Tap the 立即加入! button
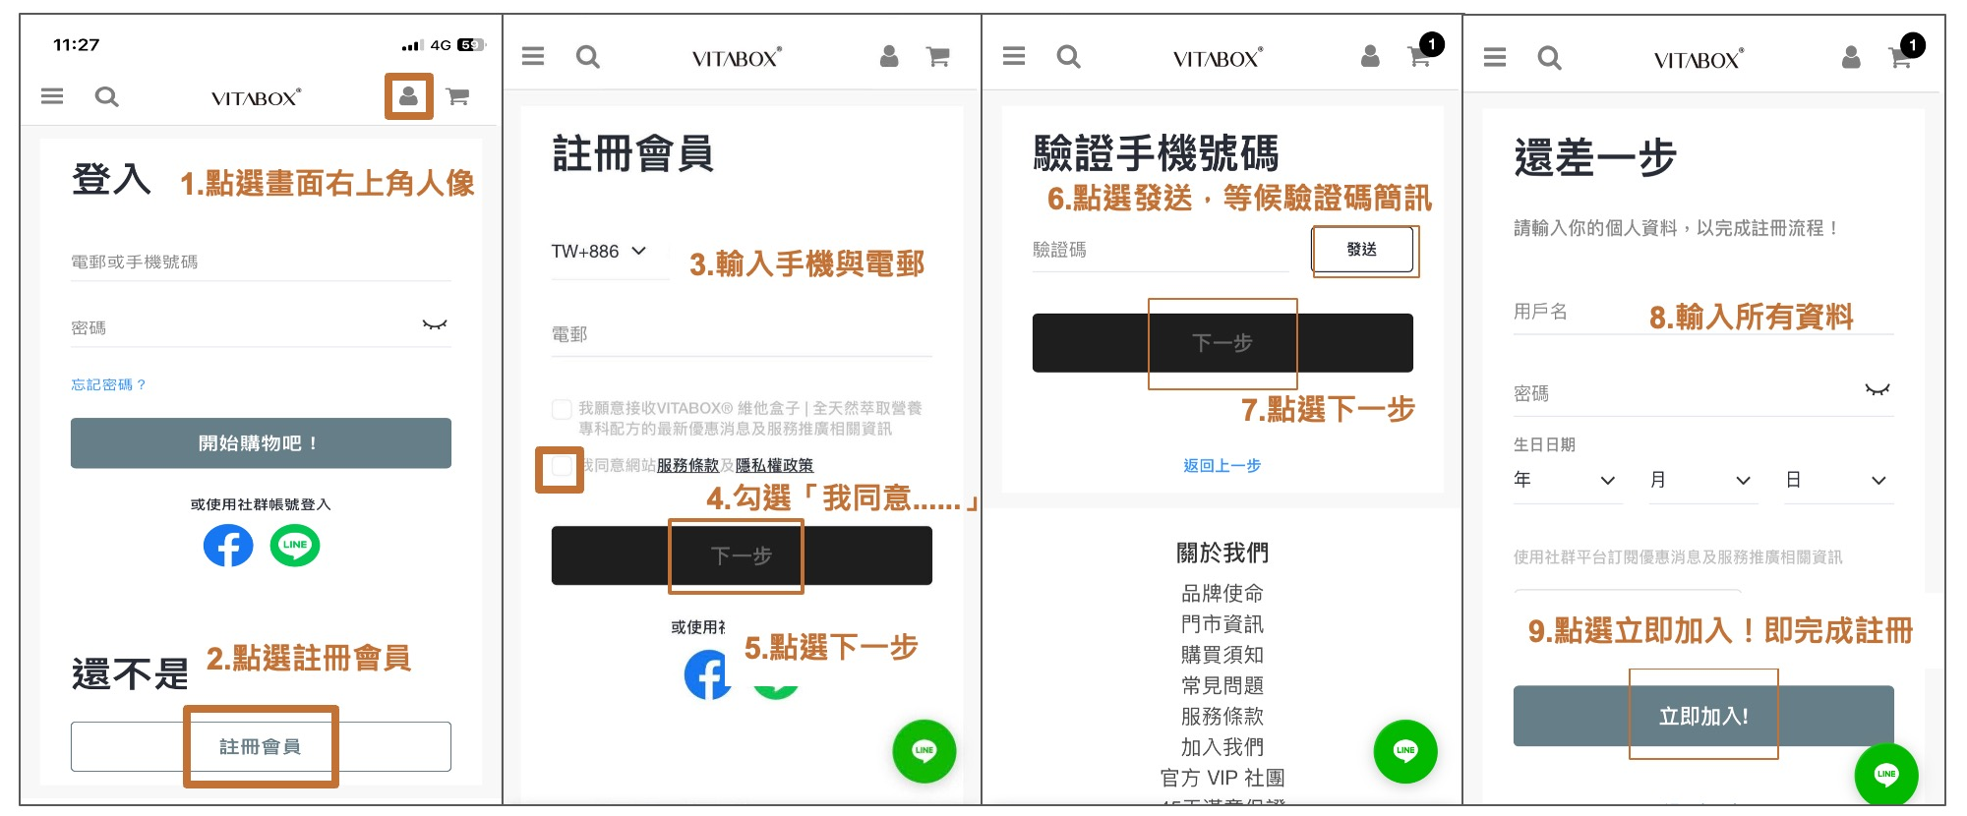1967x816 pixels. pyautogui.click(x=1703, y=717)
